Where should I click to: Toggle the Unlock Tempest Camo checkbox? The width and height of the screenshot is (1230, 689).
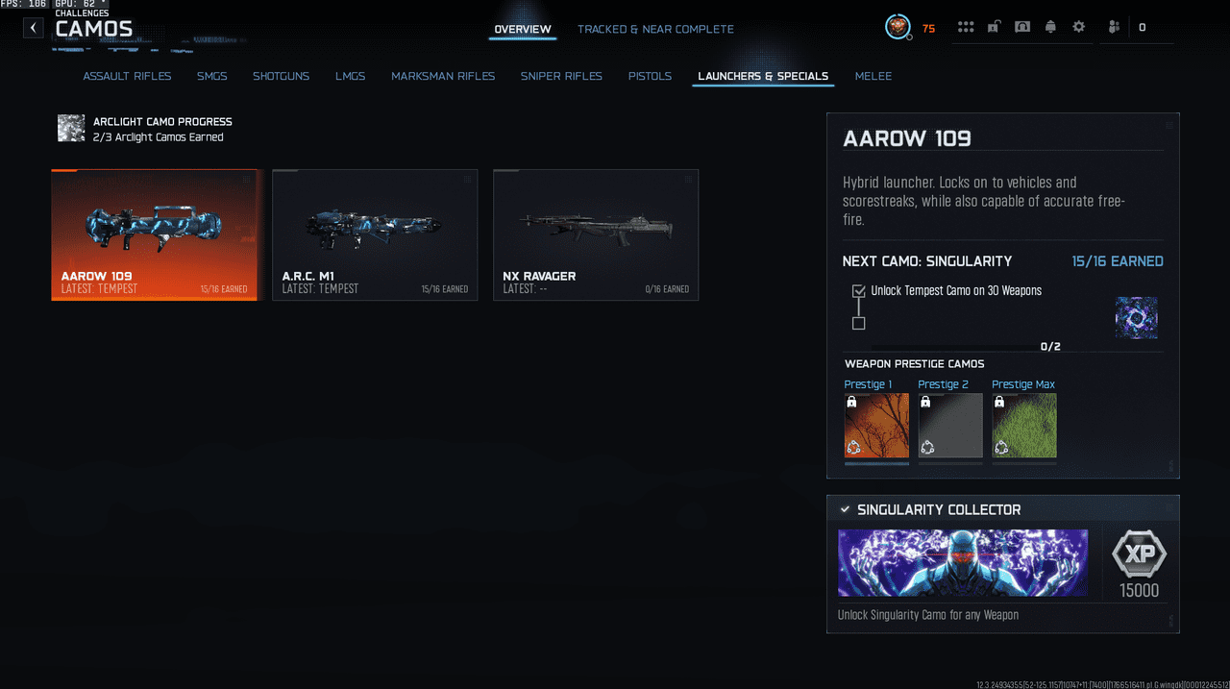pos(859,291)
